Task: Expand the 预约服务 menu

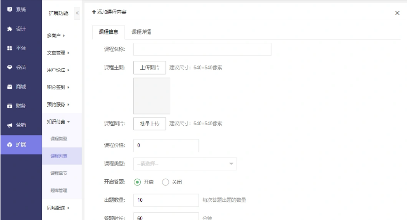Action: [58, 105]
